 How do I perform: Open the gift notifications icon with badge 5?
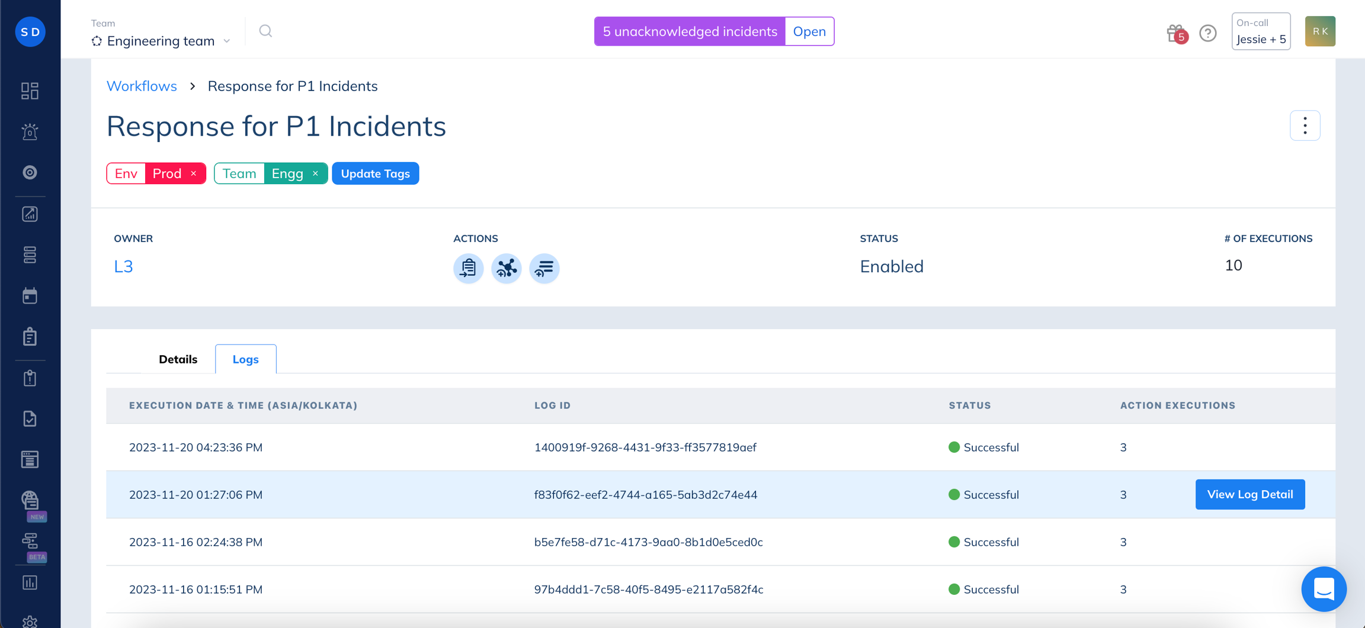pos(1176,33)
